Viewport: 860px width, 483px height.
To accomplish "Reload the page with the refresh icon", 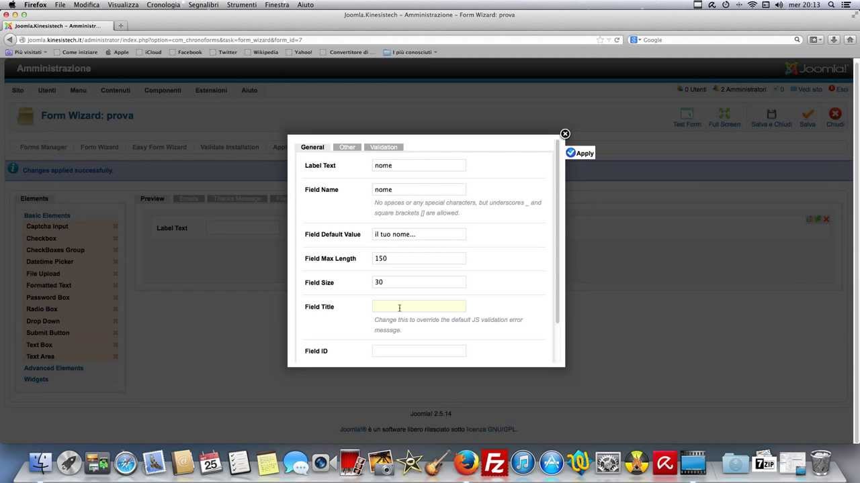I will (617, 40).
